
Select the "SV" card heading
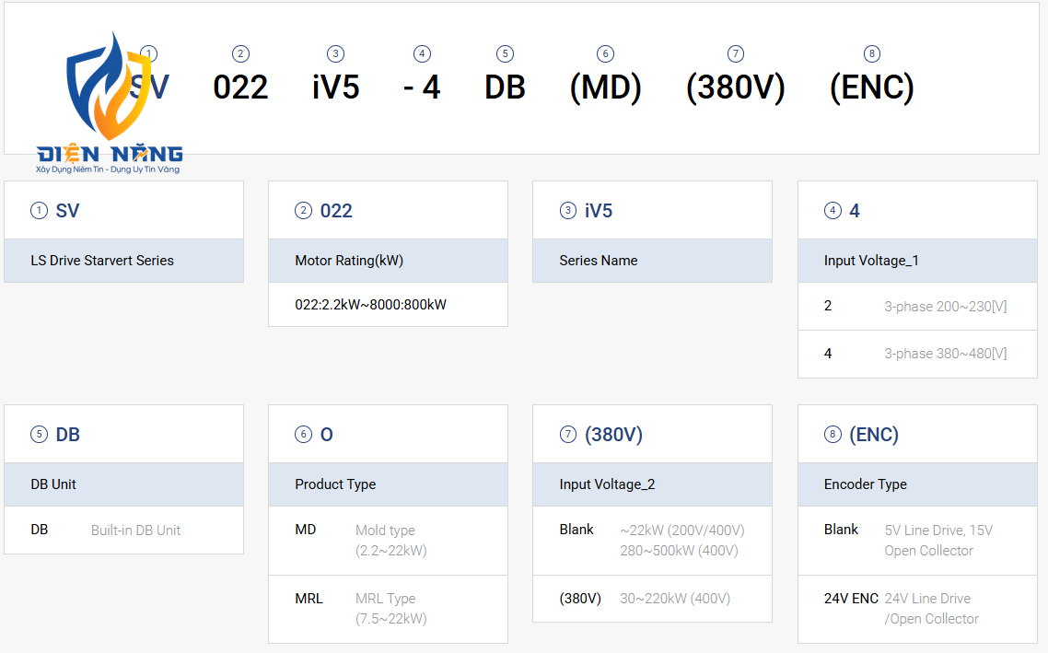click(x=67, y=211)
